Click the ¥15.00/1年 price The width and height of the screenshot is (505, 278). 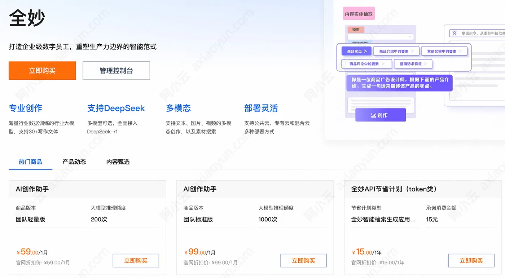[x=366, y=252]
